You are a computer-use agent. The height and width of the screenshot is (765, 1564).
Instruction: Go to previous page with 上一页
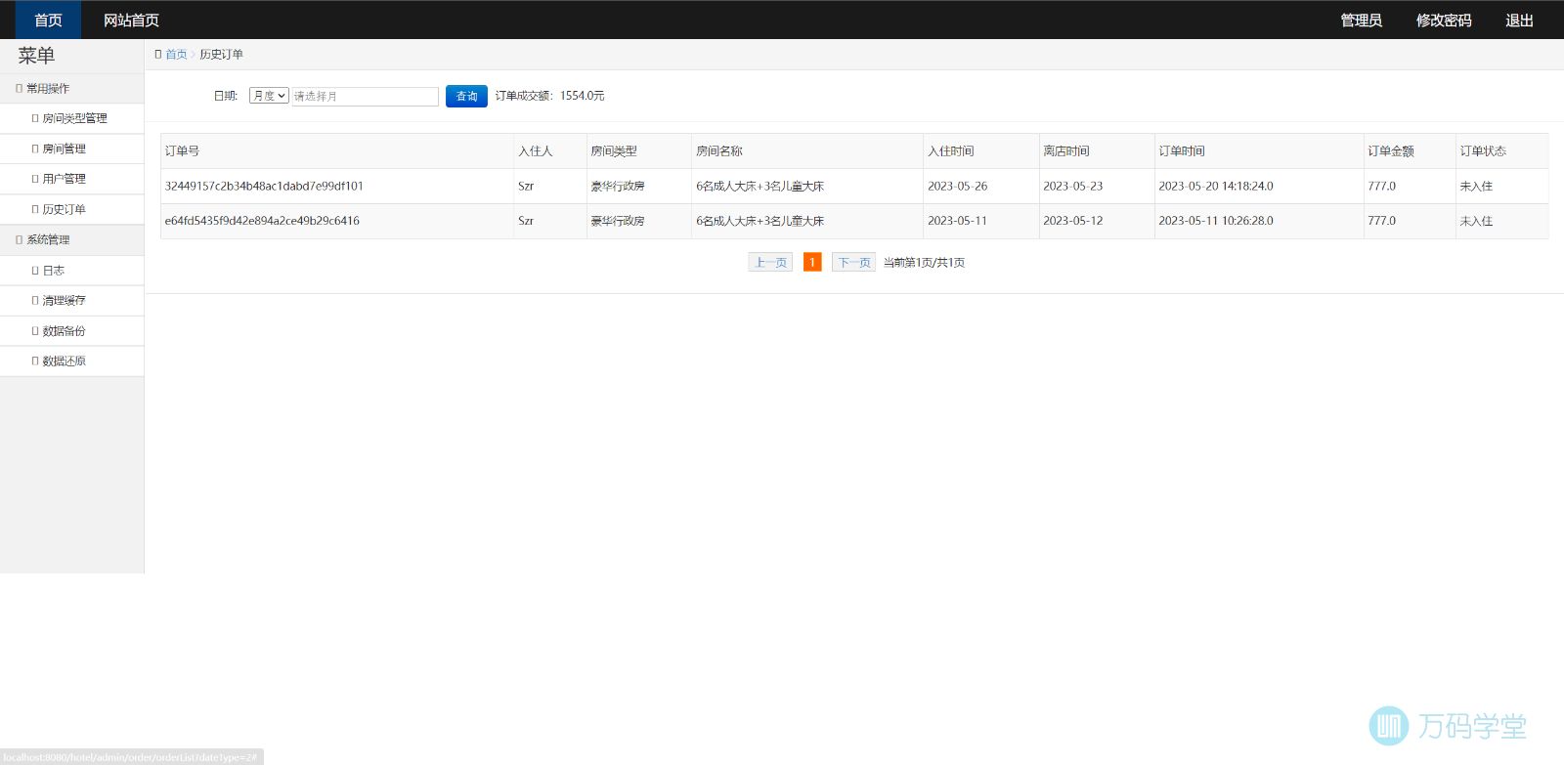tap(770, 262)
